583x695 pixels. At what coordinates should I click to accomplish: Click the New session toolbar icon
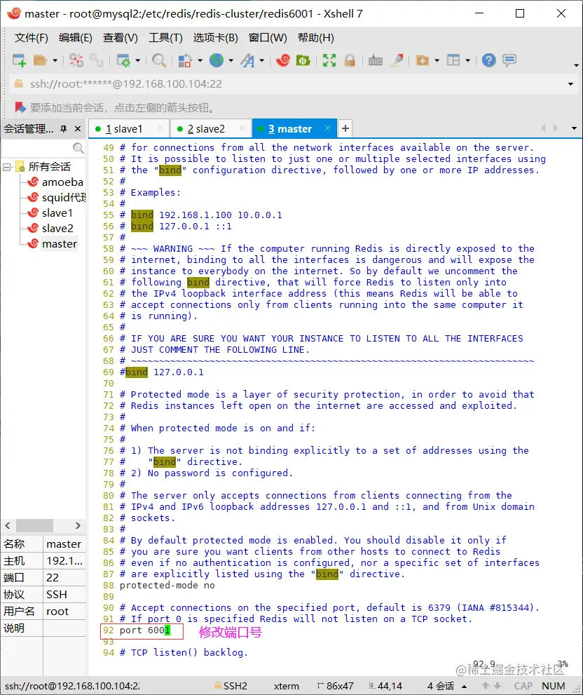(x=19, y=60)
